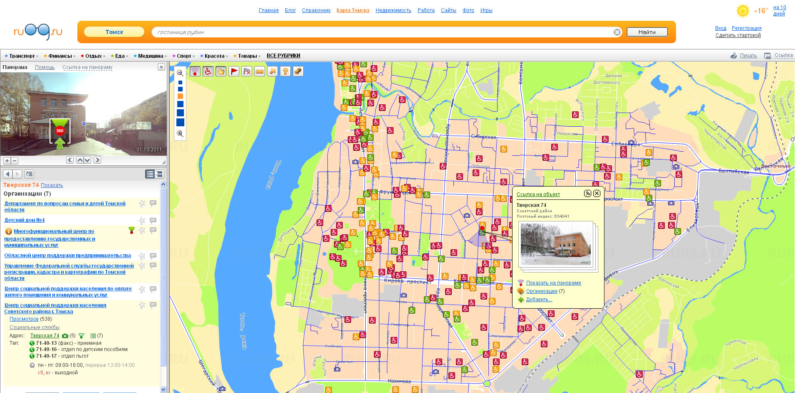Click the bus transport routes icon
Image resolution: width=795 pixels, height=393 pixels.
tap(298, 71)
